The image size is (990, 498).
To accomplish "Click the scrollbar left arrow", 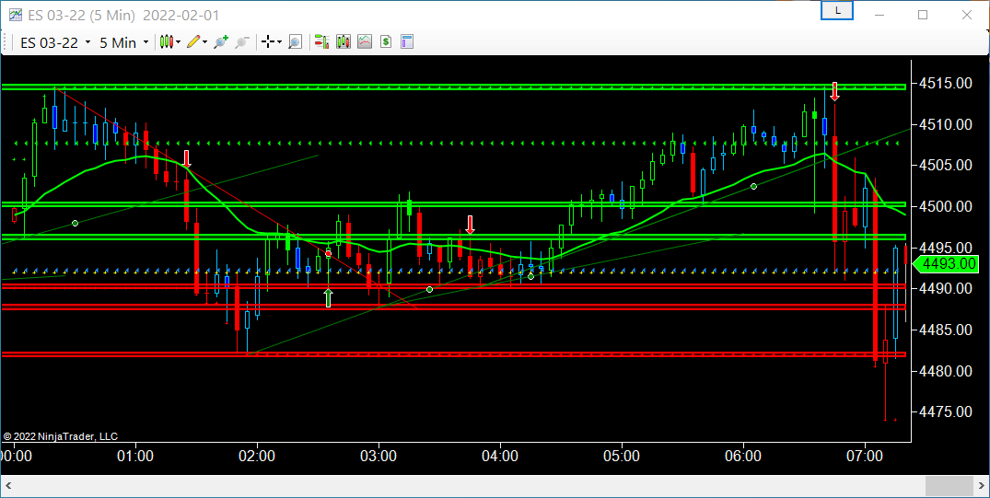I will (9, 486).
